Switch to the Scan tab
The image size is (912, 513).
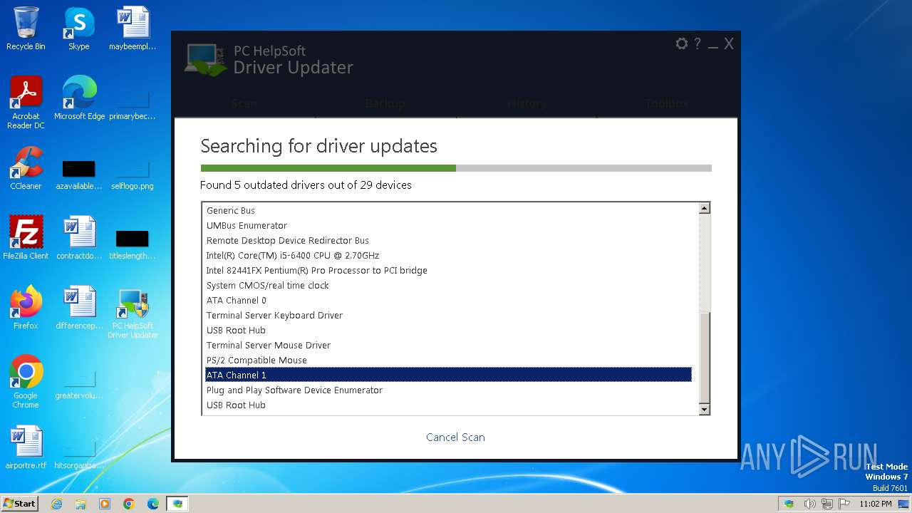point(244,104)
